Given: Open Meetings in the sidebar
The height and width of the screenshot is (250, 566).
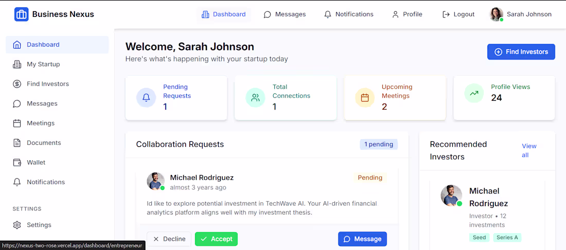Looking at the screenshot, I should (x=57, y=123).
